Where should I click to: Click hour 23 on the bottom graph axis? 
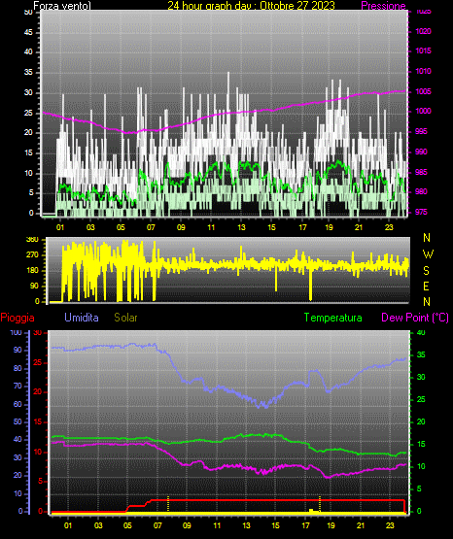pos(390,525)
